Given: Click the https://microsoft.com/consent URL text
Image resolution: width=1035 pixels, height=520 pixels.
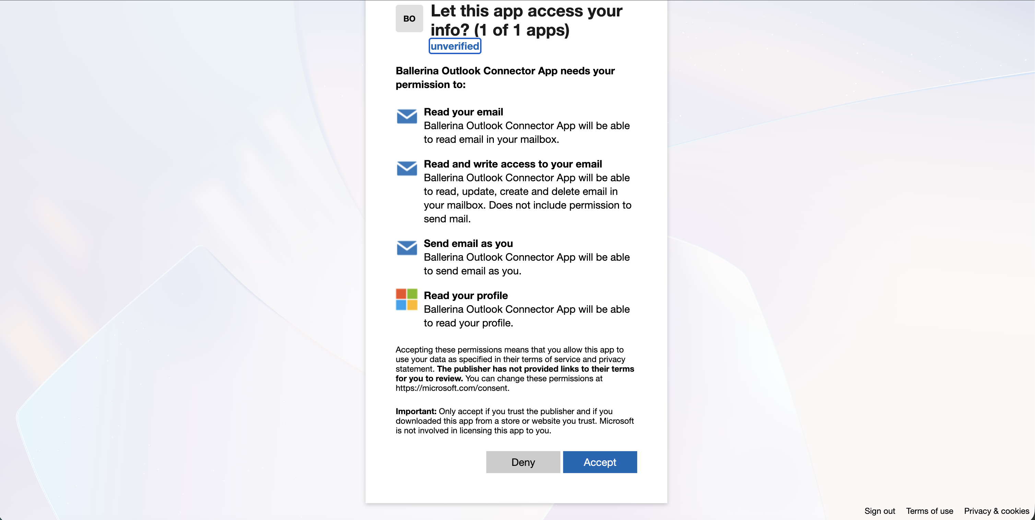Looking at the screenshot, I should click(x=452, y=388).
